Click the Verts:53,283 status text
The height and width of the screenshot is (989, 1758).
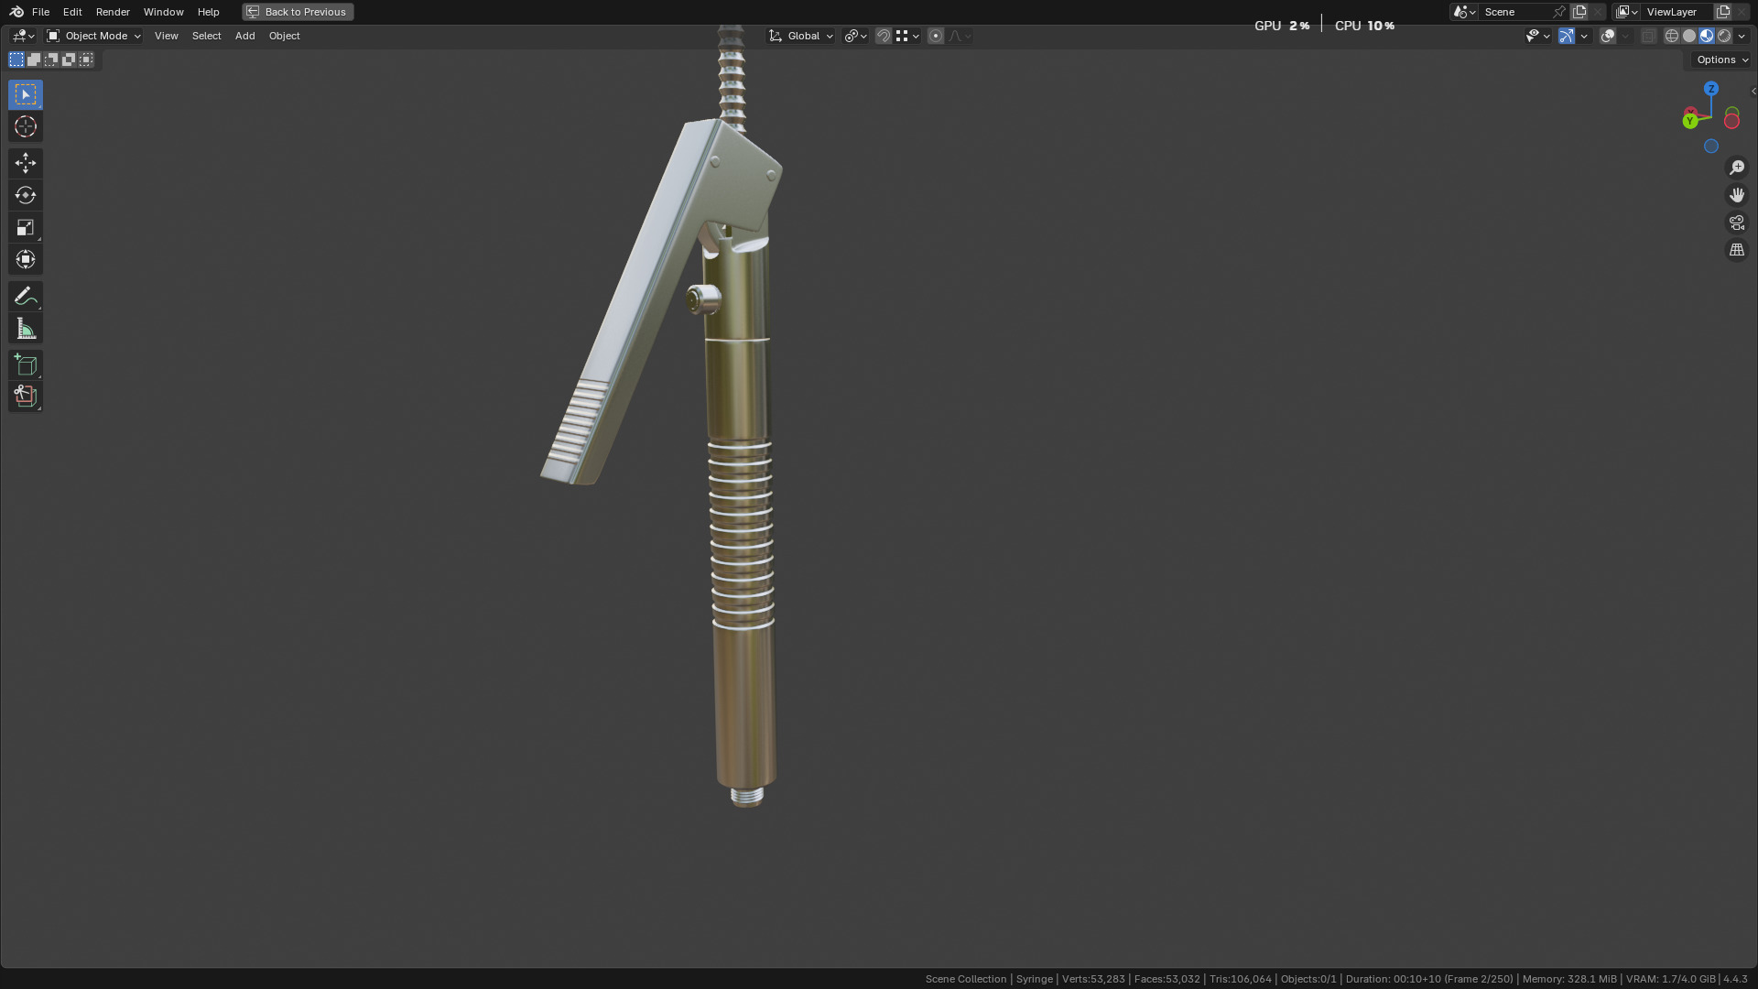point(1093,979)
